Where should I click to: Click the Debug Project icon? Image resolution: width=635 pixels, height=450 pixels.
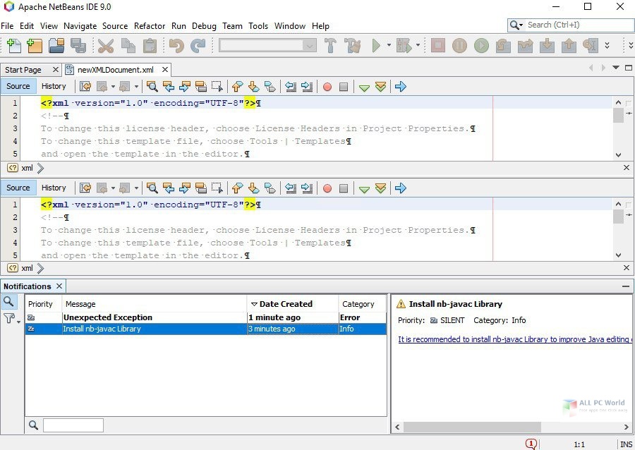click(x=404, y=45)
